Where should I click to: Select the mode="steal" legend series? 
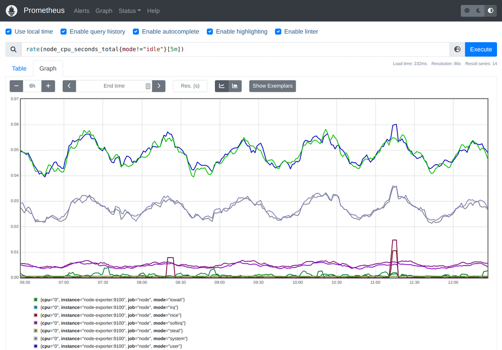pos(112,330)
